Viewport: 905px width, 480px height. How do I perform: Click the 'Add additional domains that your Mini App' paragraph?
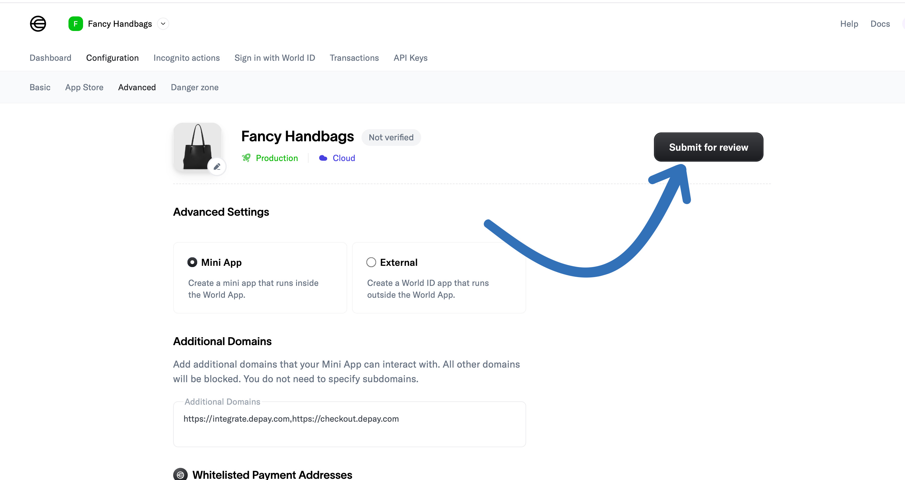346,372
